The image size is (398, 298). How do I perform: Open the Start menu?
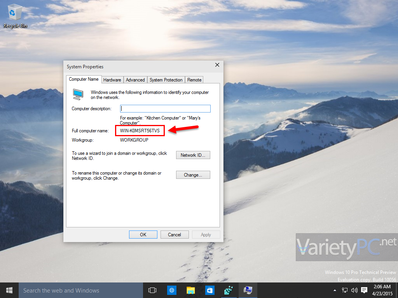click(9, 290)
